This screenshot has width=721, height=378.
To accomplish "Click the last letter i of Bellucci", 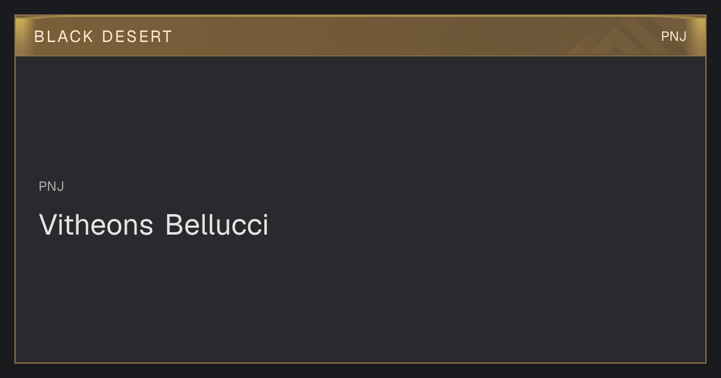I will [x=265, y=225].
